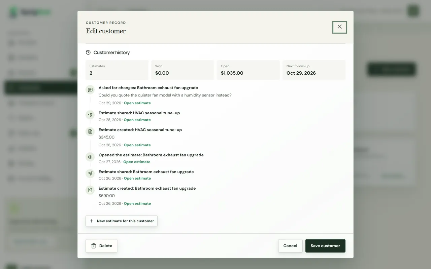Click the $690.00 estimate amount

point(107,196)
